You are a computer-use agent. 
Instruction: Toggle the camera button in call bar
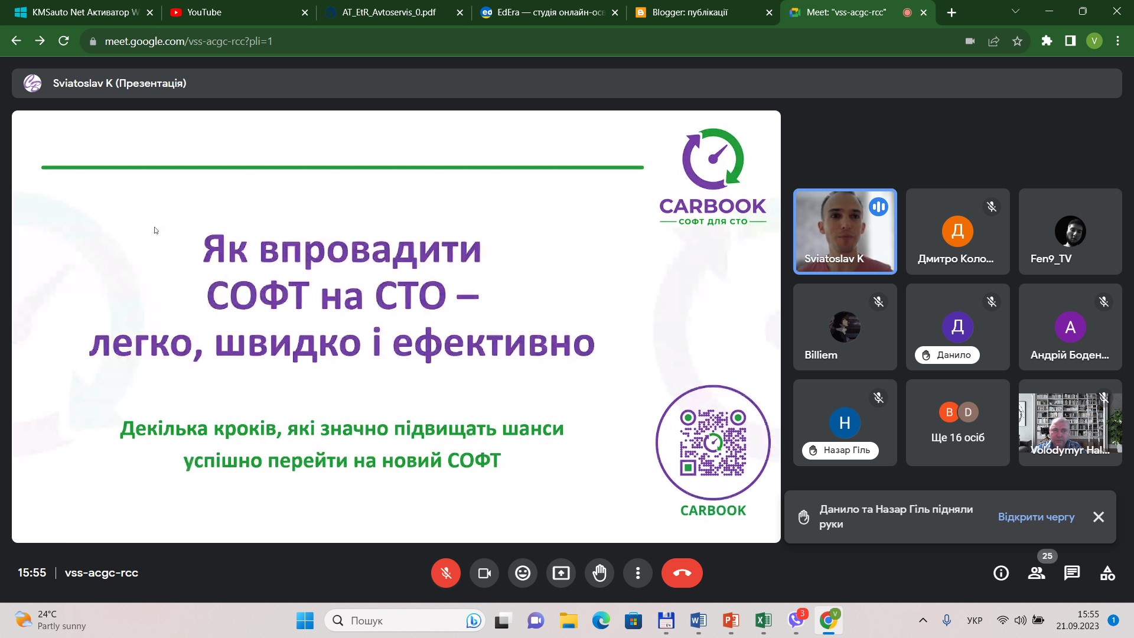click(x=484, y=573)
